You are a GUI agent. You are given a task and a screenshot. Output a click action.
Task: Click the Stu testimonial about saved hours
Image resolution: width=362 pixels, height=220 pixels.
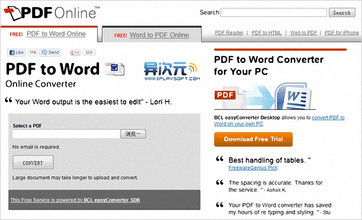click(x=280, y=209)
